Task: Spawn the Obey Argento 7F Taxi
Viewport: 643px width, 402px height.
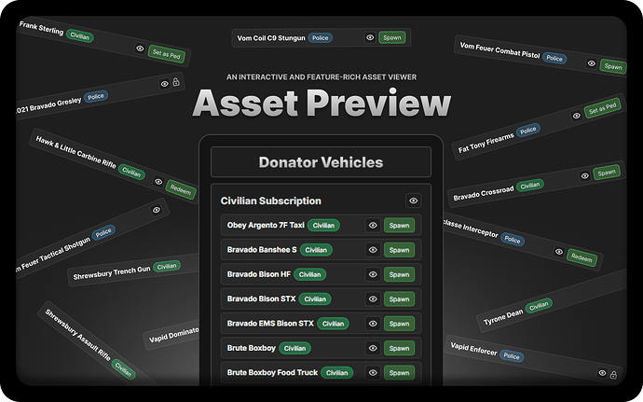Action: coord(399,225)
